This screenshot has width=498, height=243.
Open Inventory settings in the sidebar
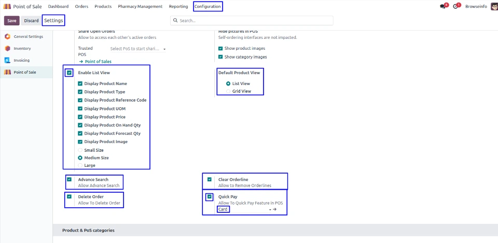[x=22, y=49]
